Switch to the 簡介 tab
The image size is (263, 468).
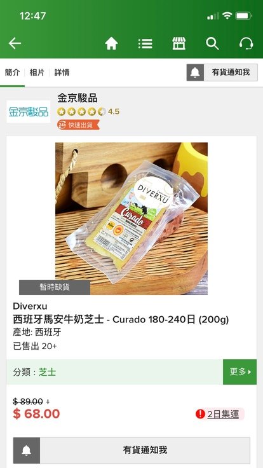(x=12, y=72)
